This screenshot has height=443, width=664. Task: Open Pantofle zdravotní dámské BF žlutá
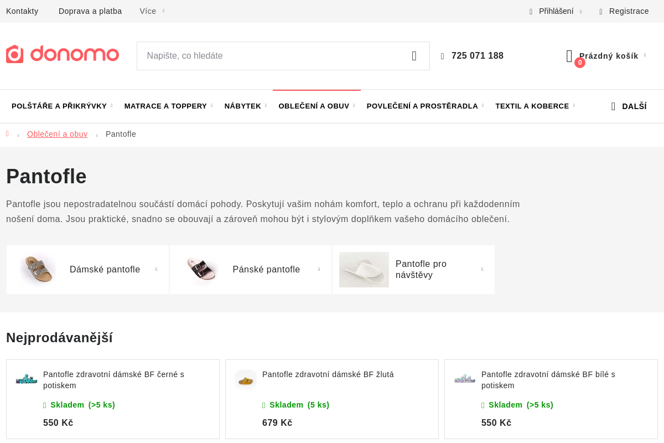[x=328, y=374]
